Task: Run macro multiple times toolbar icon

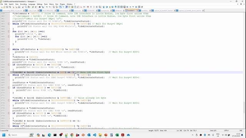Action: point(97,7)
